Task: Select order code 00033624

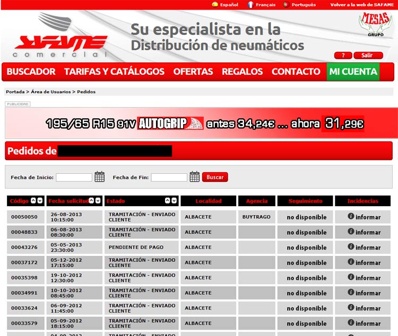Action: coord(24,308)
